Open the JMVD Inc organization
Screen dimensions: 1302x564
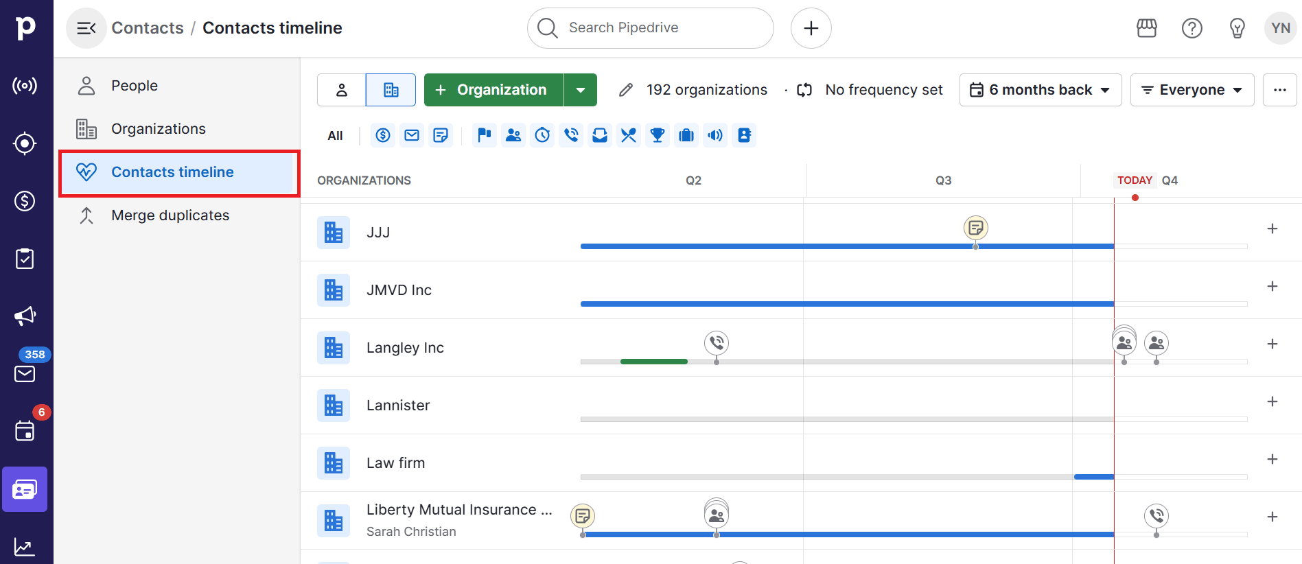(399, 290)
